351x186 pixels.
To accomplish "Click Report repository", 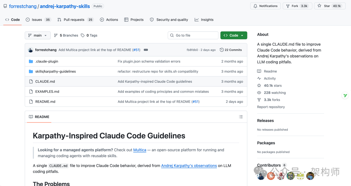I will [x=271, y=107].
